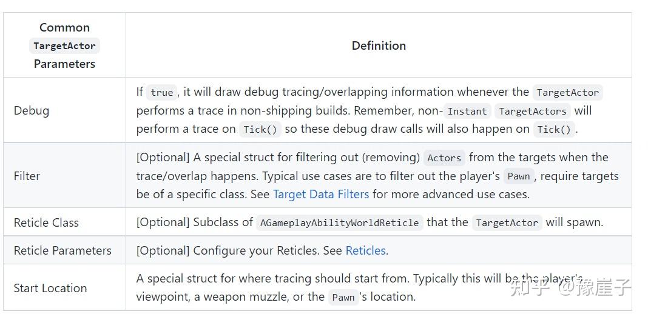Click the Tick() code after 'trace on'
This screenshot has height=314, width=648.
click(x=260, y=130)
